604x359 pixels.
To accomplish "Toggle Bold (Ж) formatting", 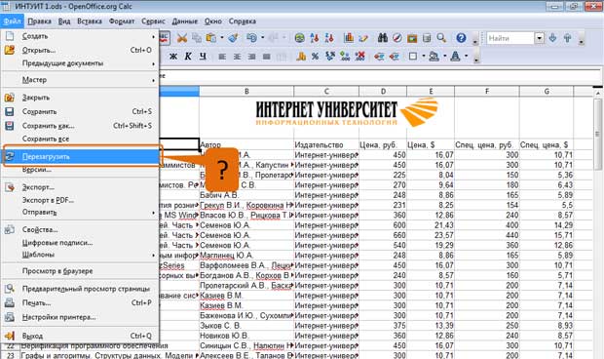I will pyautogui.click(x=173, y=57).
